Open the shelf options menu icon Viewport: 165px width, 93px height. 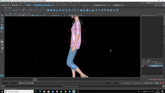2,11
